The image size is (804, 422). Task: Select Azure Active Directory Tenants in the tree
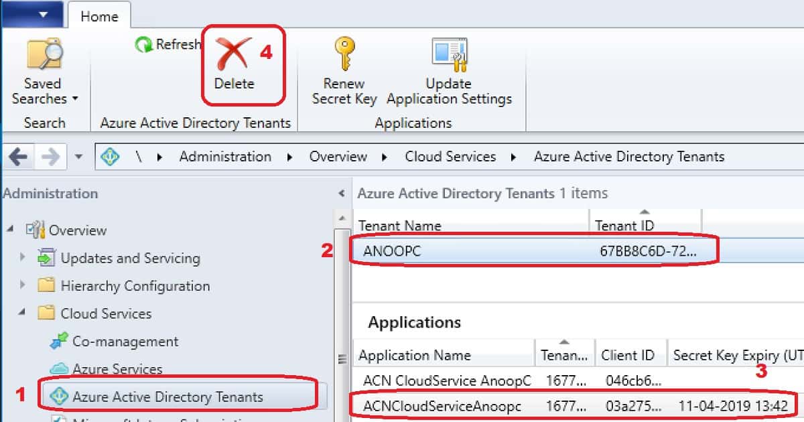click(x=167, y=397)
